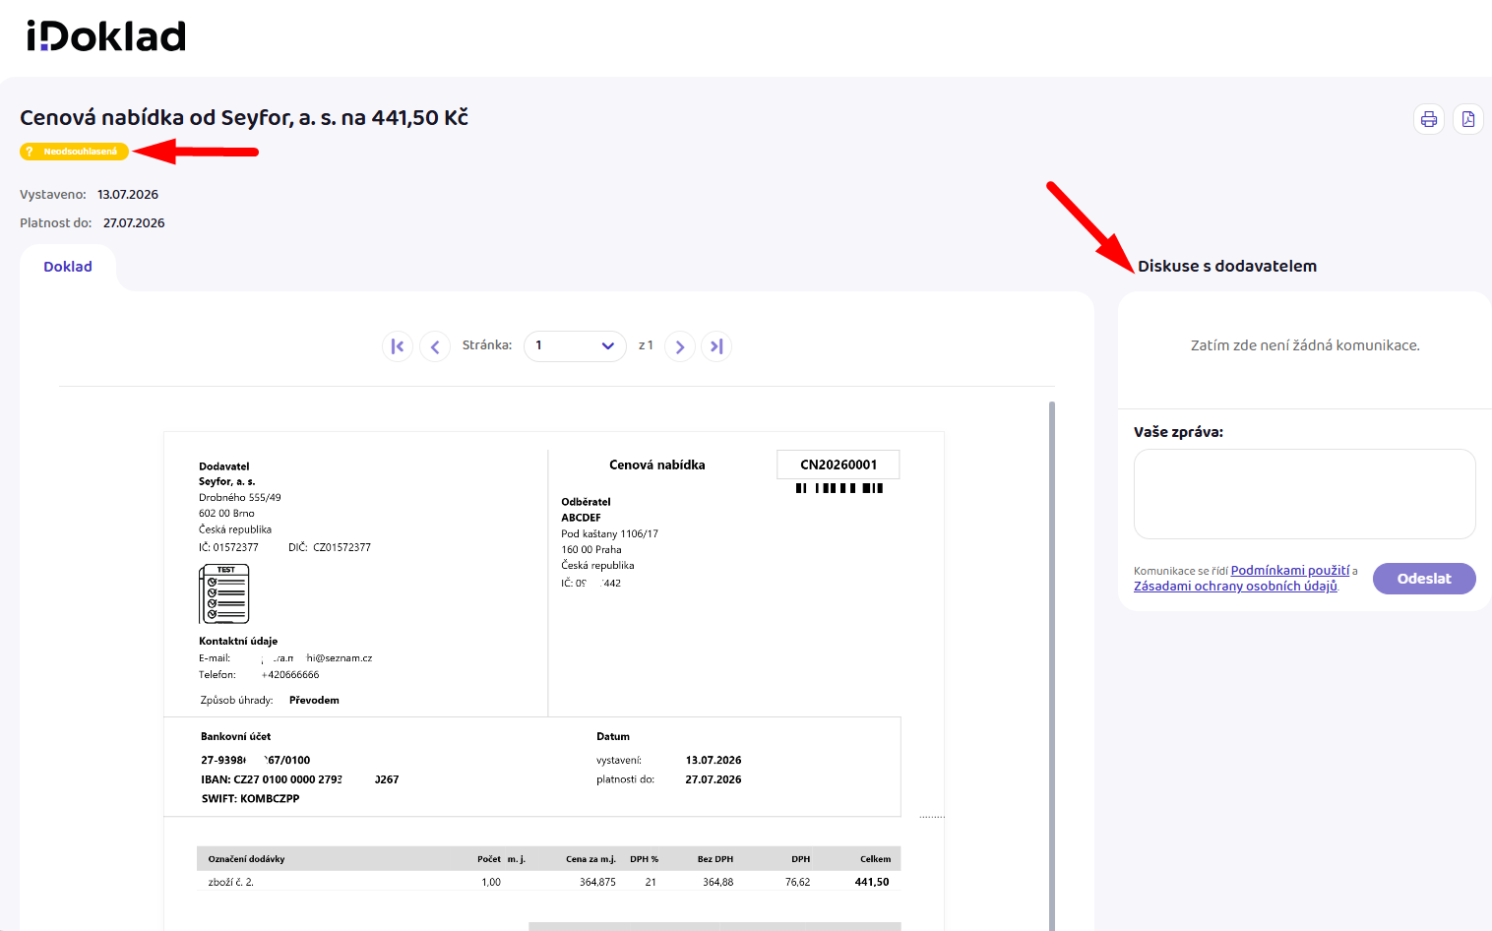Go to the first page
The height and width of the screenshot is (931, 1492).
pyautogui.click(x=398, y=346)
